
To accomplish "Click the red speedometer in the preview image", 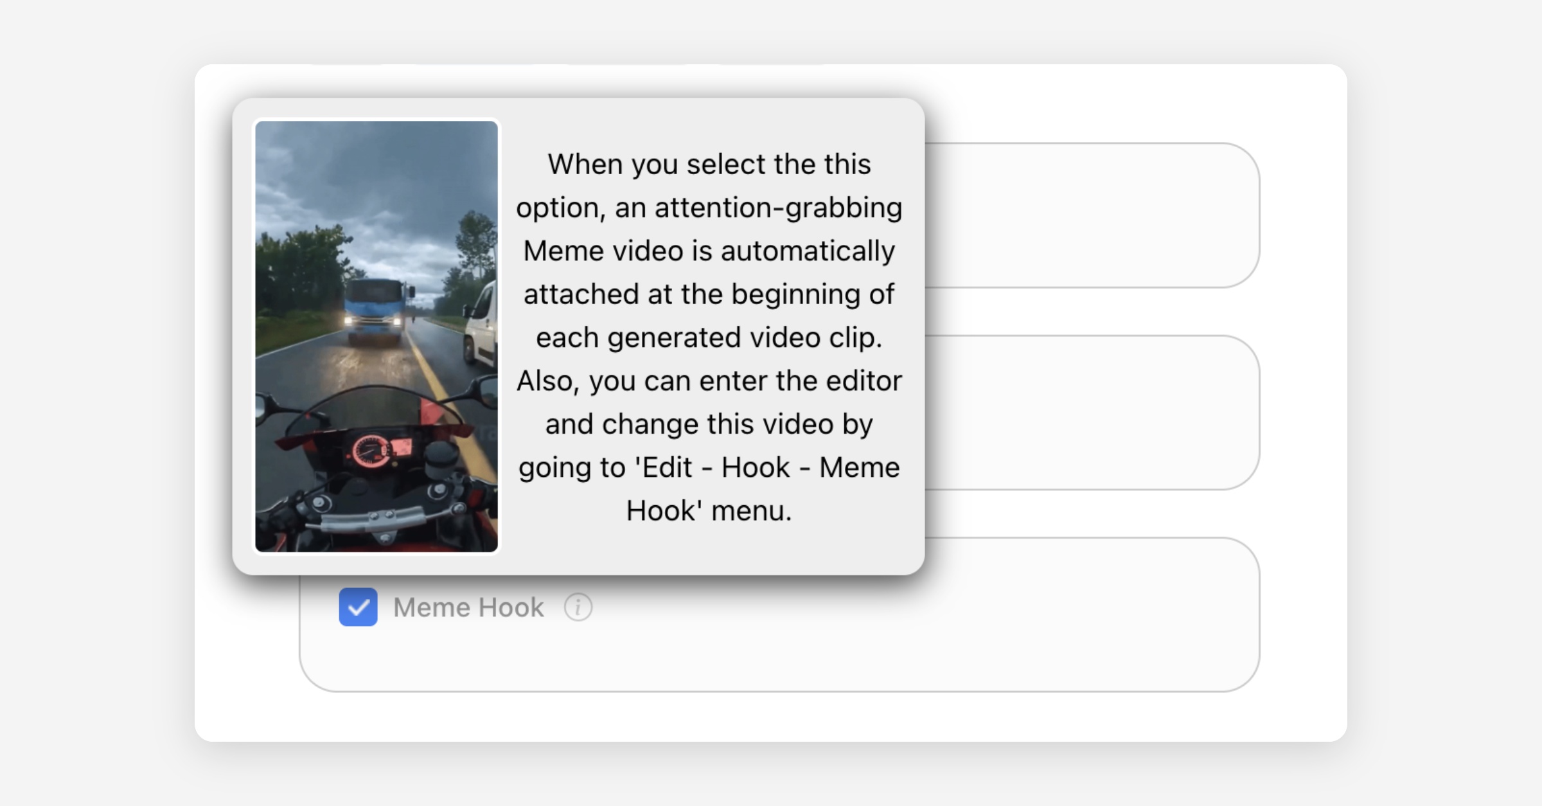I will (x=371, y=451).
